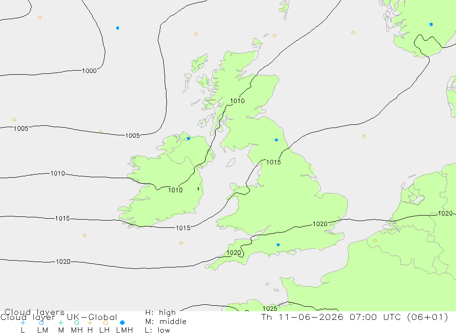The image size is (456, 334).
Task: Click the '1015' label south of Ireland's coast
Action: (183, 228)
